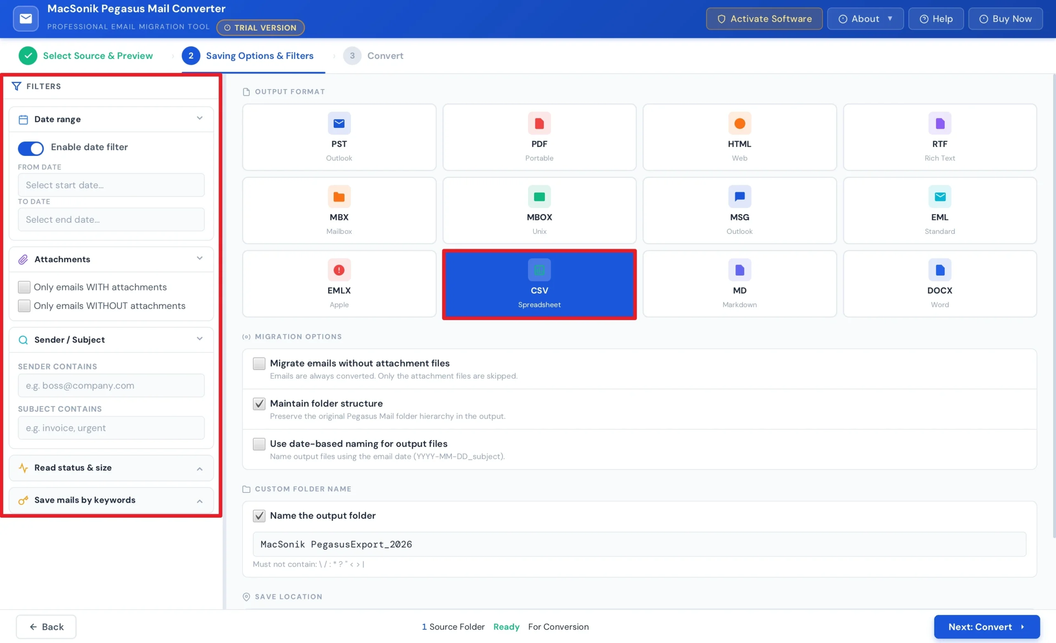The image size is (1056, 643).
Task: Choose the RTF Rich Text format icon
Action: [x=939, y=123]
